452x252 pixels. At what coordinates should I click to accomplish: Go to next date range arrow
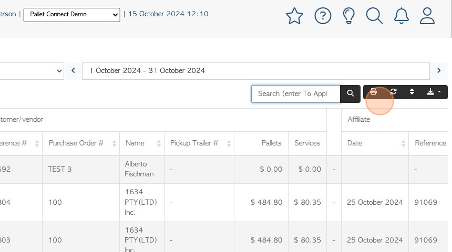(x=439, y=70)
